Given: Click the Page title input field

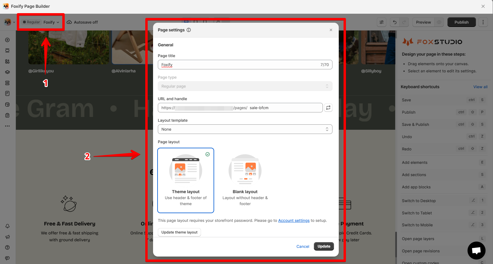Looking at the screenshot, I should (x=245, y=65).
